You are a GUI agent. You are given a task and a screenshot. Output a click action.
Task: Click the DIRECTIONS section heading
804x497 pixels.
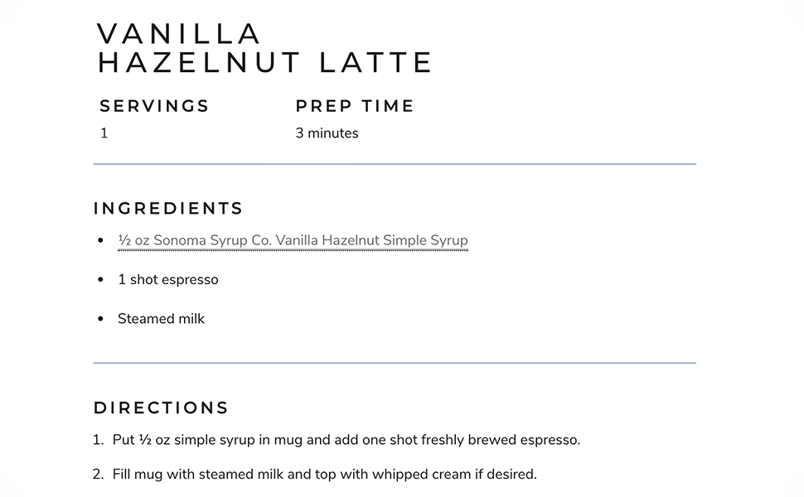pos(161,408)
